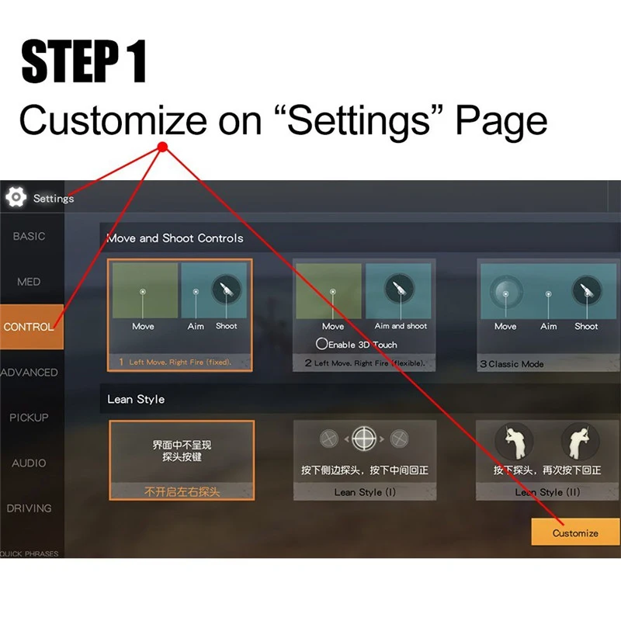Enable the 3D Touch radio button
Image resolution: width=621 pixels, height=621 pixels.
pos(321,344)
